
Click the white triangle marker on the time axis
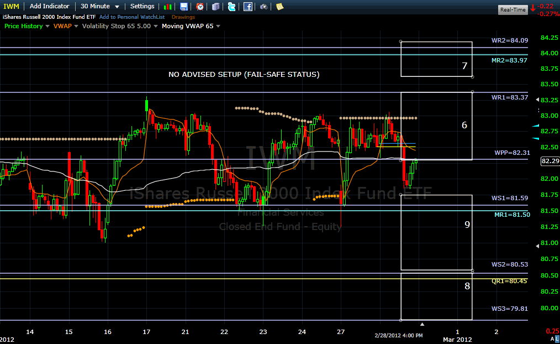tap(422, 324)
